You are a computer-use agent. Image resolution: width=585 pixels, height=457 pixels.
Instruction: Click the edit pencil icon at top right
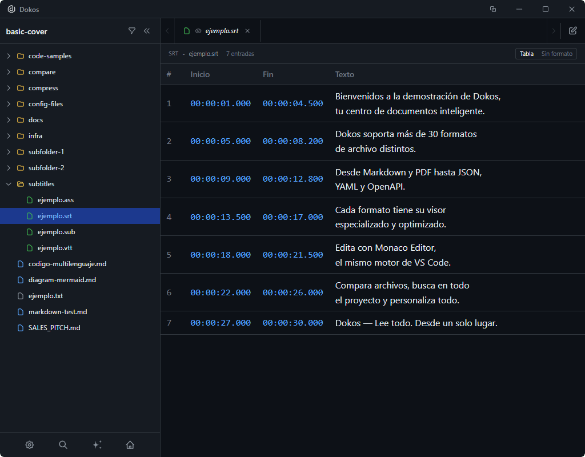click(573, 31)
